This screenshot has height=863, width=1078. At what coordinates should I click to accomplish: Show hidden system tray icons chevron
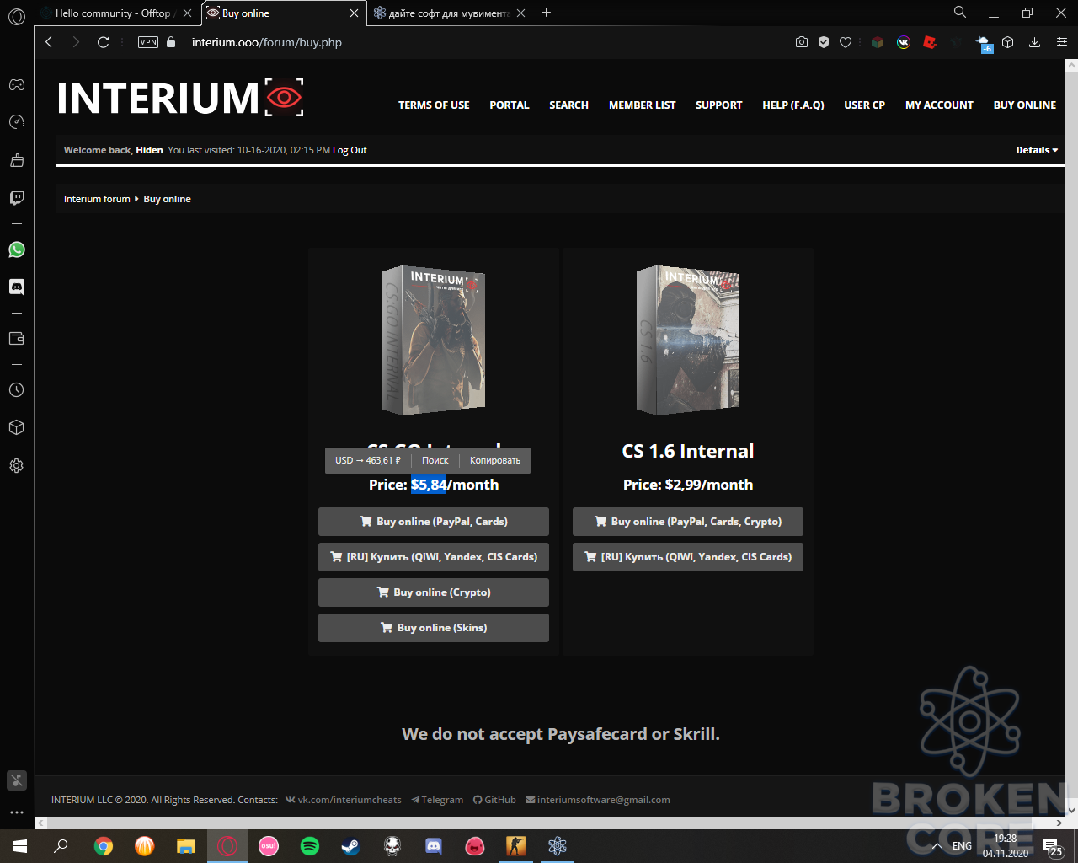(937, 845)
